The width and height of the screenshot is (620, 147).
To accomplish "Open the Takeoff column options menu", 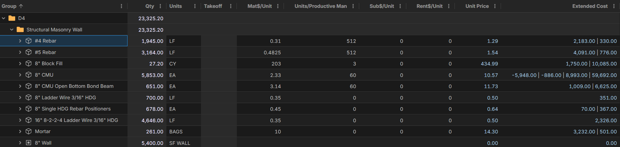I will [231, 6].
